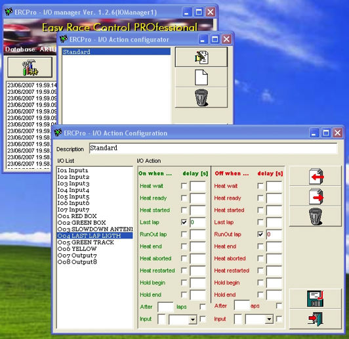Enable Off when Heat started checkbox
The width and height of the screenshot is (349, 339).
click(x=260, y=210)
